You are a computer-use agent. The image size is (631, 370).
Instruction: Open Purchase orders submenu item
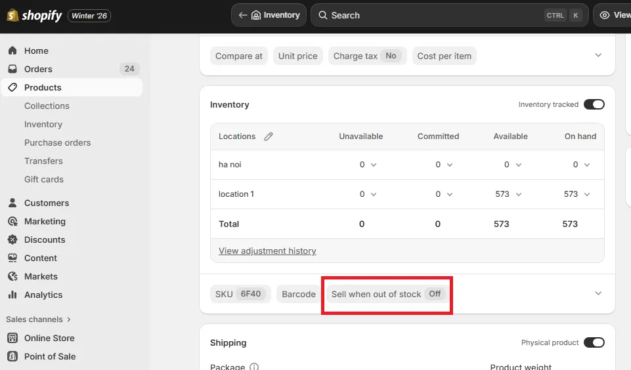click(x=58, y=142)
